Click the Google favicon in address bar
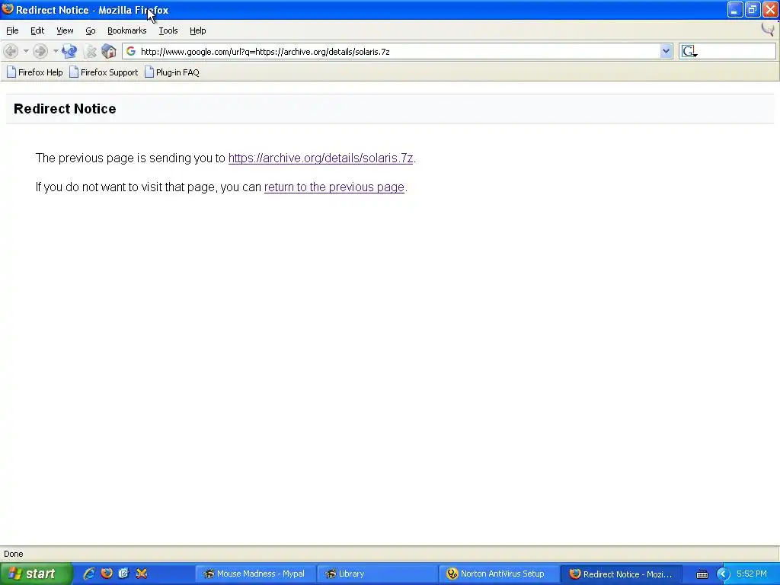This screenshot has width=780, height=585. click(131, 51)
